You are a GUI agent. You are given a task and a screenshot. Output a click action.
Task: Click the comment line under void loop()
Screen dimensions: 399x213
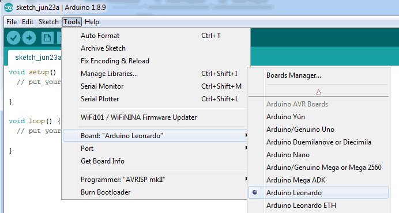coord(39,131)
